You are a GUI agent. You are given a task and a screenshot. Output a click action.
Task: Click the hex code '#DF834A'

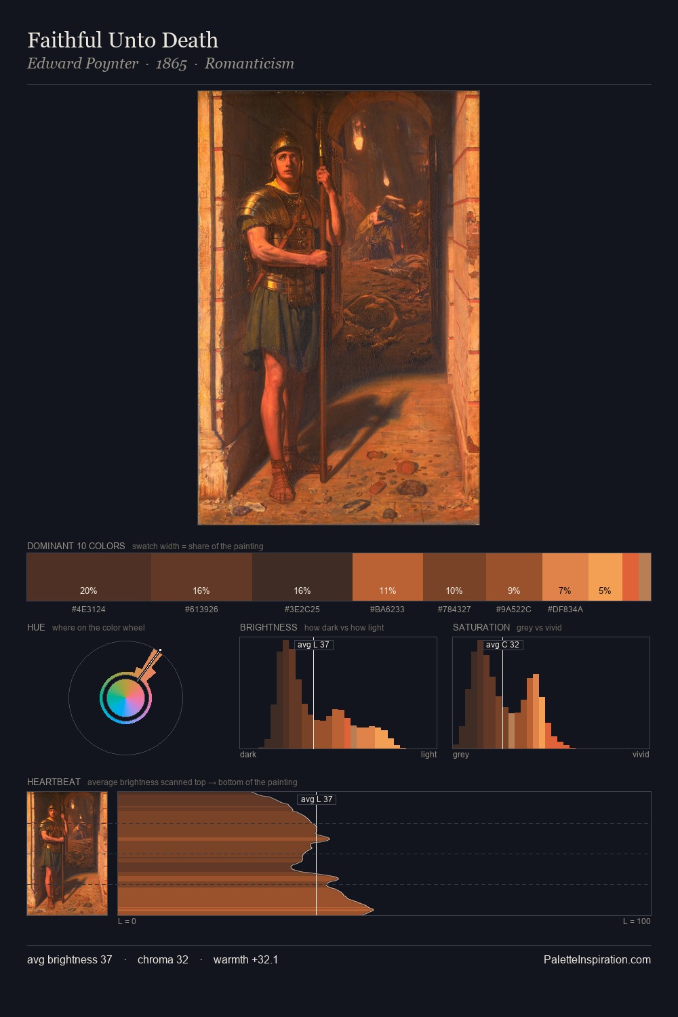point(565,610)
